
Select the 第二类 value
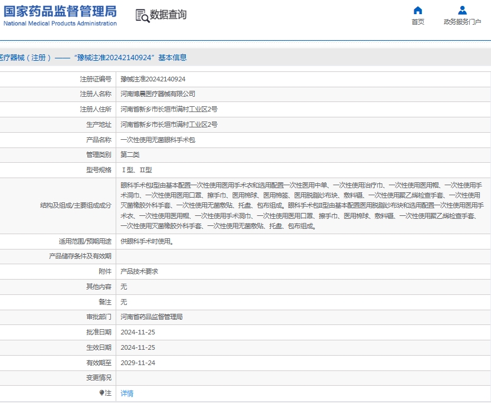click(x=130, y=155)
